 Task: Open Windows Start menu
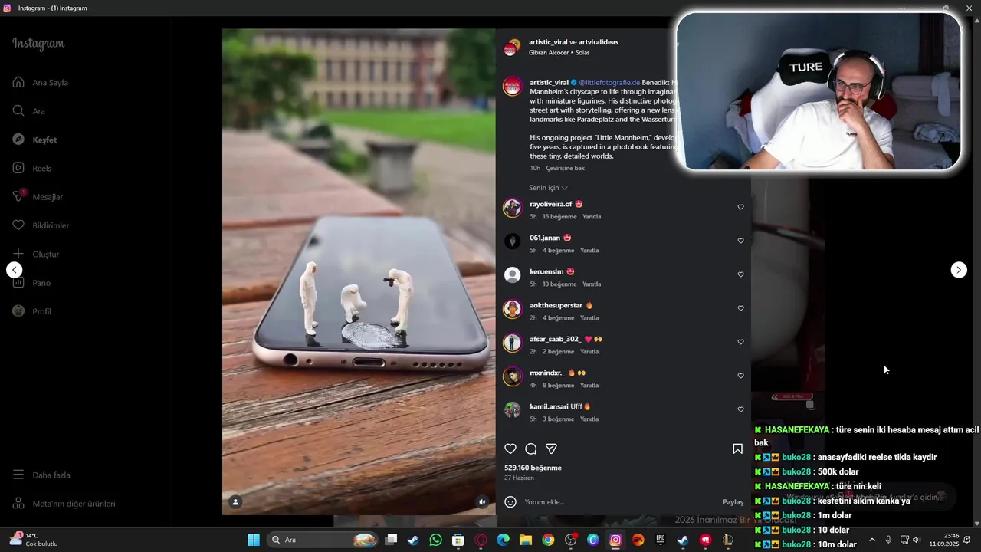click(254, 540)
